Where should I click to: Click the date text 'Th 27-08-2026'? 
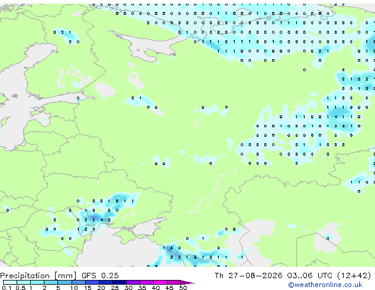[248, 276]
